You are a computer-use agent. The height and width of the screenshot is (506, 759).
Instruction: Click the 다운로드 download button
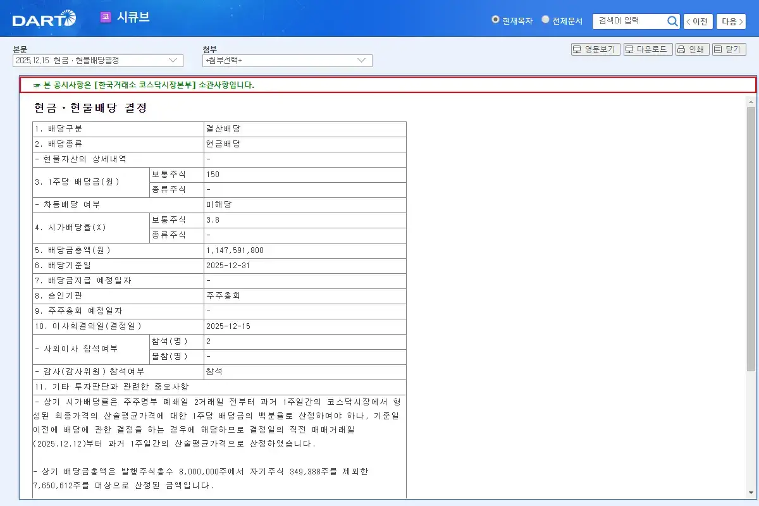[x=648, y=49]
